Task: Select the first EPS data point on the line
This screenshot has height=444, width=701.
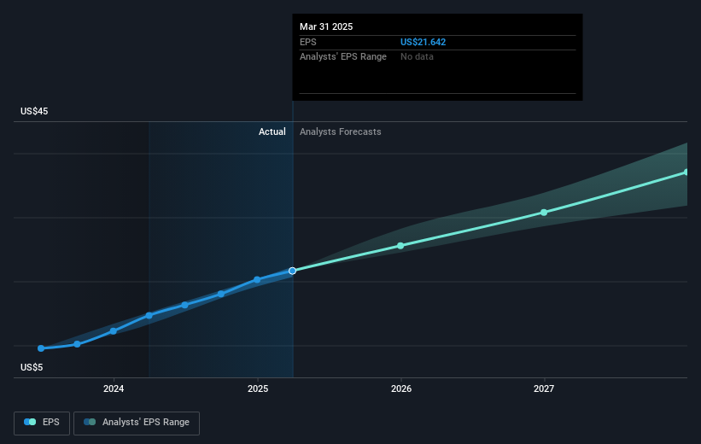Action: 41,348
